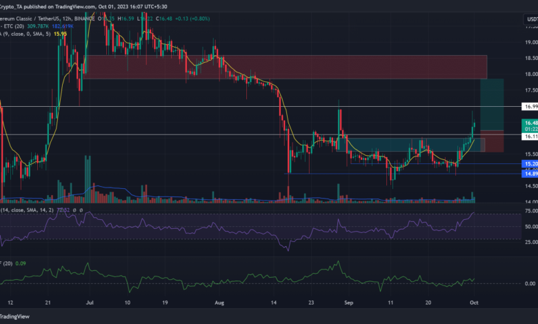Click the 16.99 price label on axis
The height and width of the screenshot is (324, 538).
527,108
